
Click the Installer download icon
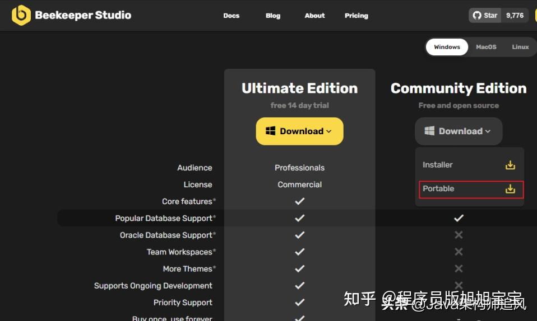coord(510,165)
